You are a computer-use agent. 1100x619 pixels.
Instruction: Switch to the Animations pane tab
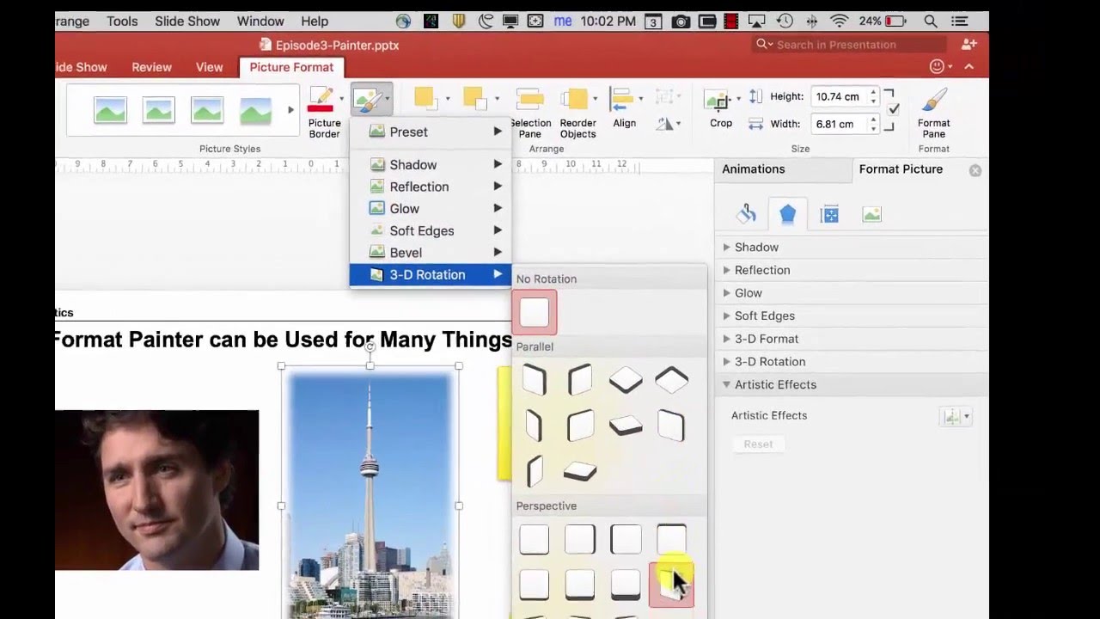point(753,169)
